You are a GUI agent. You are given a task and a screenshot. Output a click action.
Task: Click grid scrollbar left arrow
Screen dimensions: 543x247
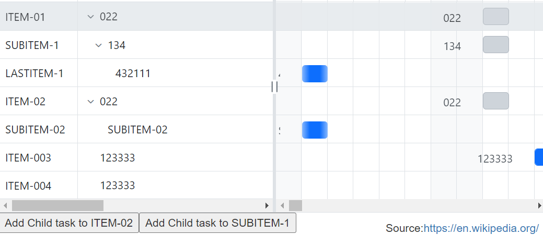5,205
